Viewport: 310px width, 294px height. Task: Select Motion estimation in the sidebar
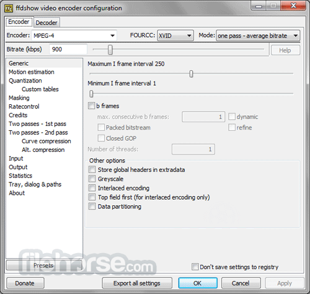tap(32, 72)
